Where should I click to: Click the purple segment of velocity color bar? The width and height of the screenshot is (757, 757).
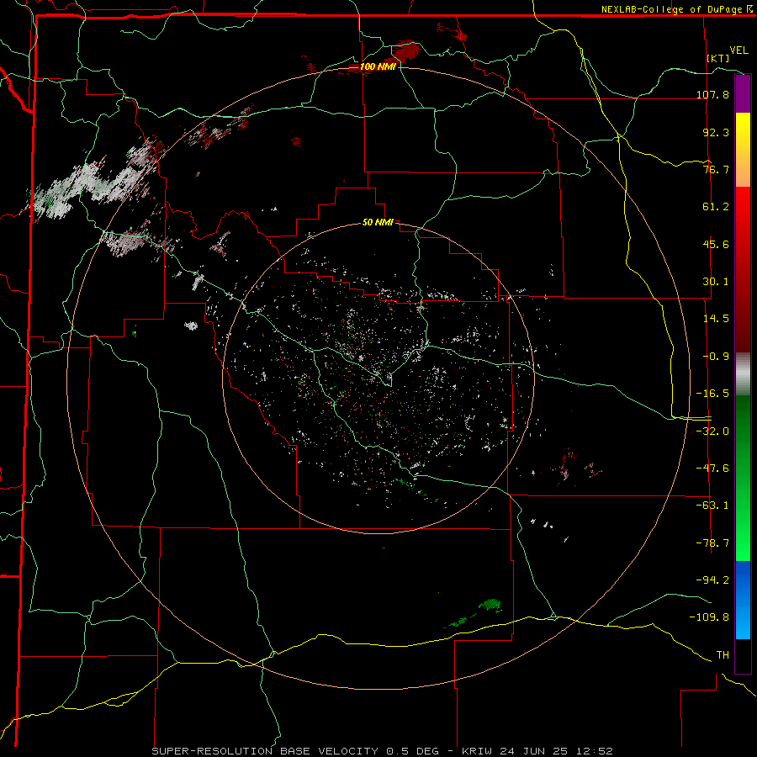click(743, 94)
